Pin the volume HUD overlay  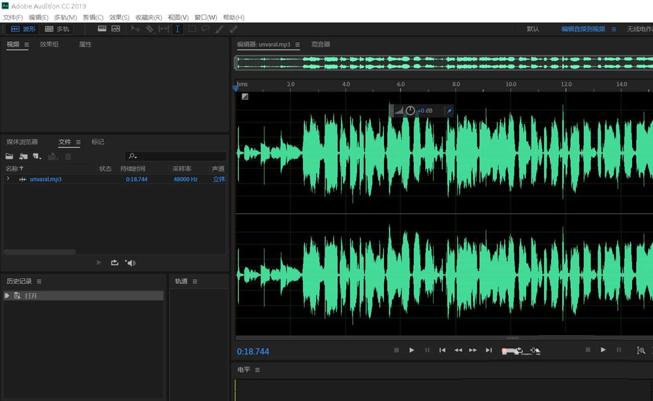449,111
